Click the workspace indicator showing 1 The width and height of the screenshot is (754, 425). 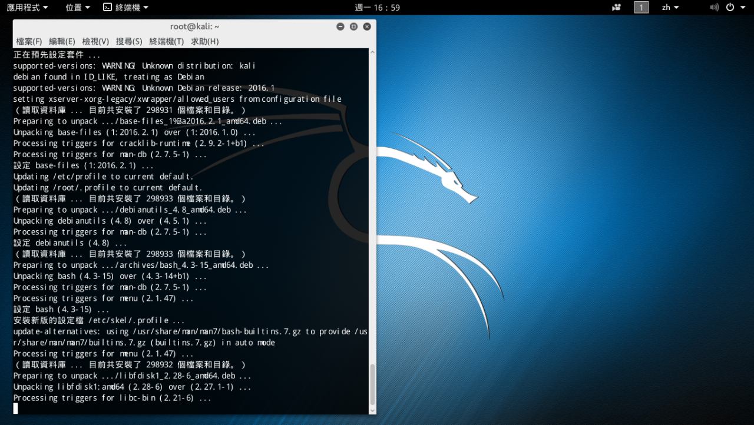[x=641, y=8]
